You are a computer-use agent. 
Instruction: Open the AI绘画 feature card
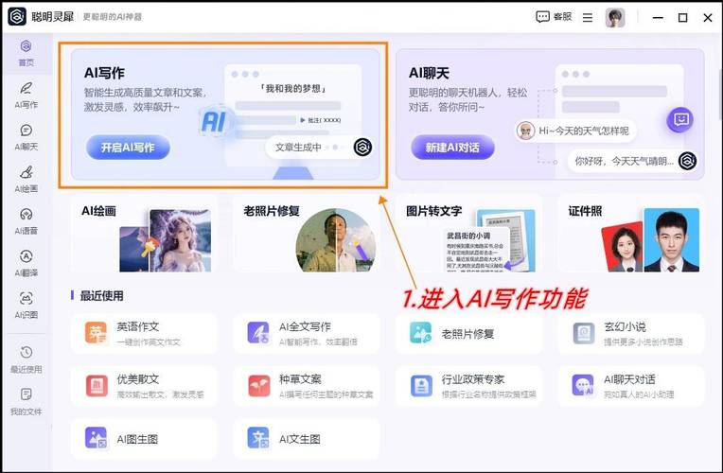point(144,234)
